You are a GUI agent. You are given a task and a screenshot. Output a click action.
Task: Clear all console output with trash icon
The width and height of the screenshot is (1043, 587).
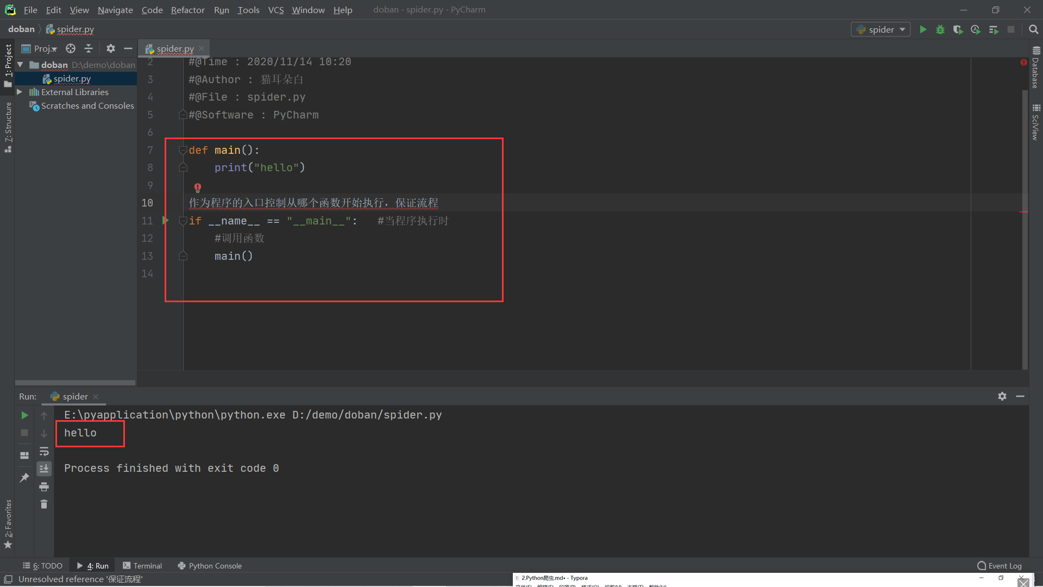coord(44,504)
